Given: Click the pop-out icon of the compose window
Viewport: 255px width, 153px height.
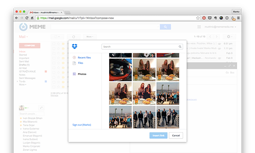Looking at the screenshot, I should tap(229, 66).
